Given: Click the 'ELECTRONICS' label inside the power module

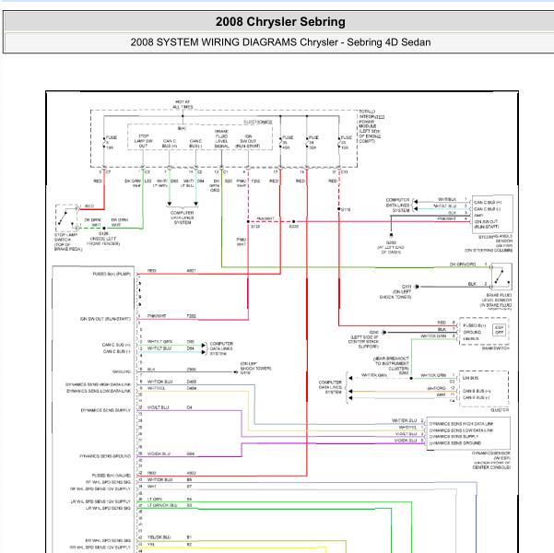Looking at the screenshot, I should 258,123.
